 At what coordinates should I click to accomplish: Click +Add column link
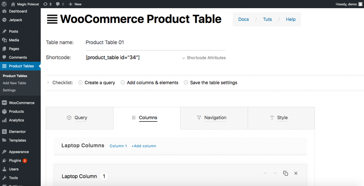[x=144, y=146]
